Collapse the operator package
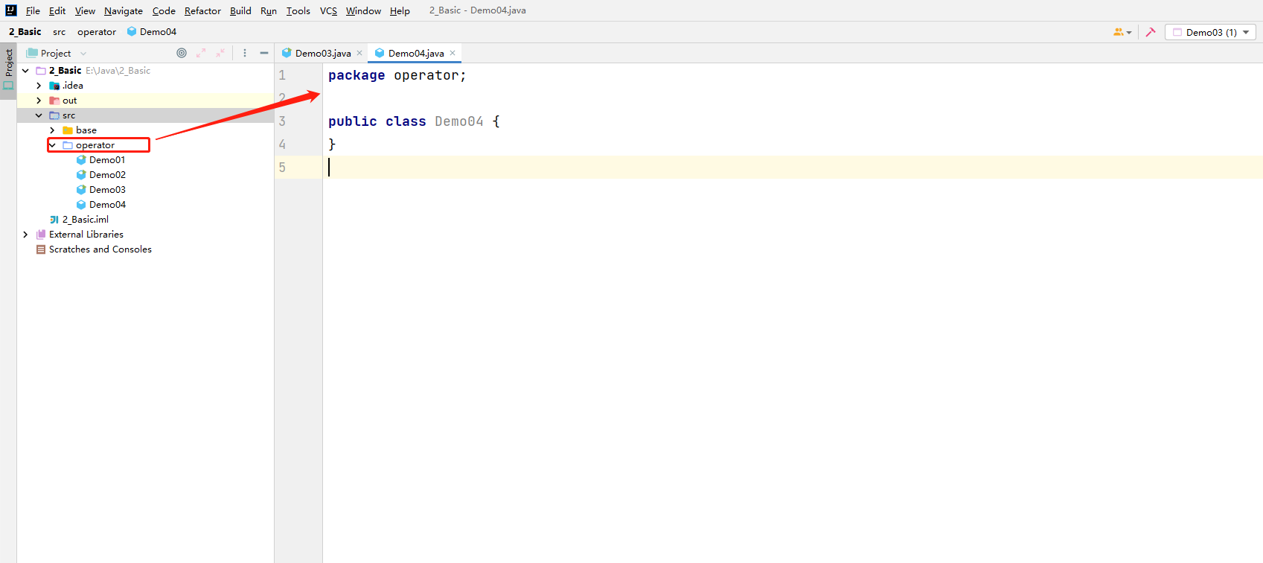The height and width of the screenshot is (563, 1263). tap(52, 145)
